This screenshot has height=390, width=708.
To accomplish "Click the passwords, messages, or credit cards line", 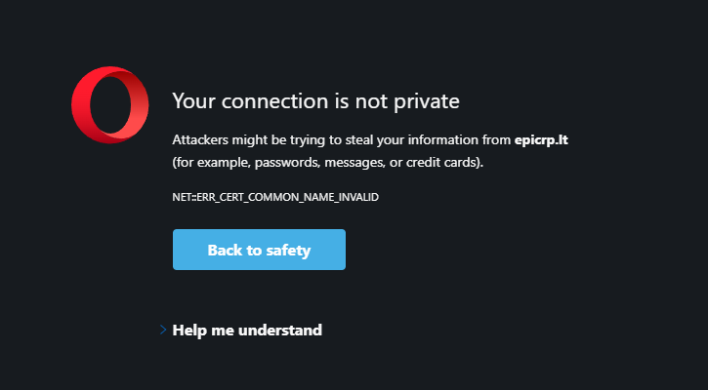I will [x=328, y=162].
